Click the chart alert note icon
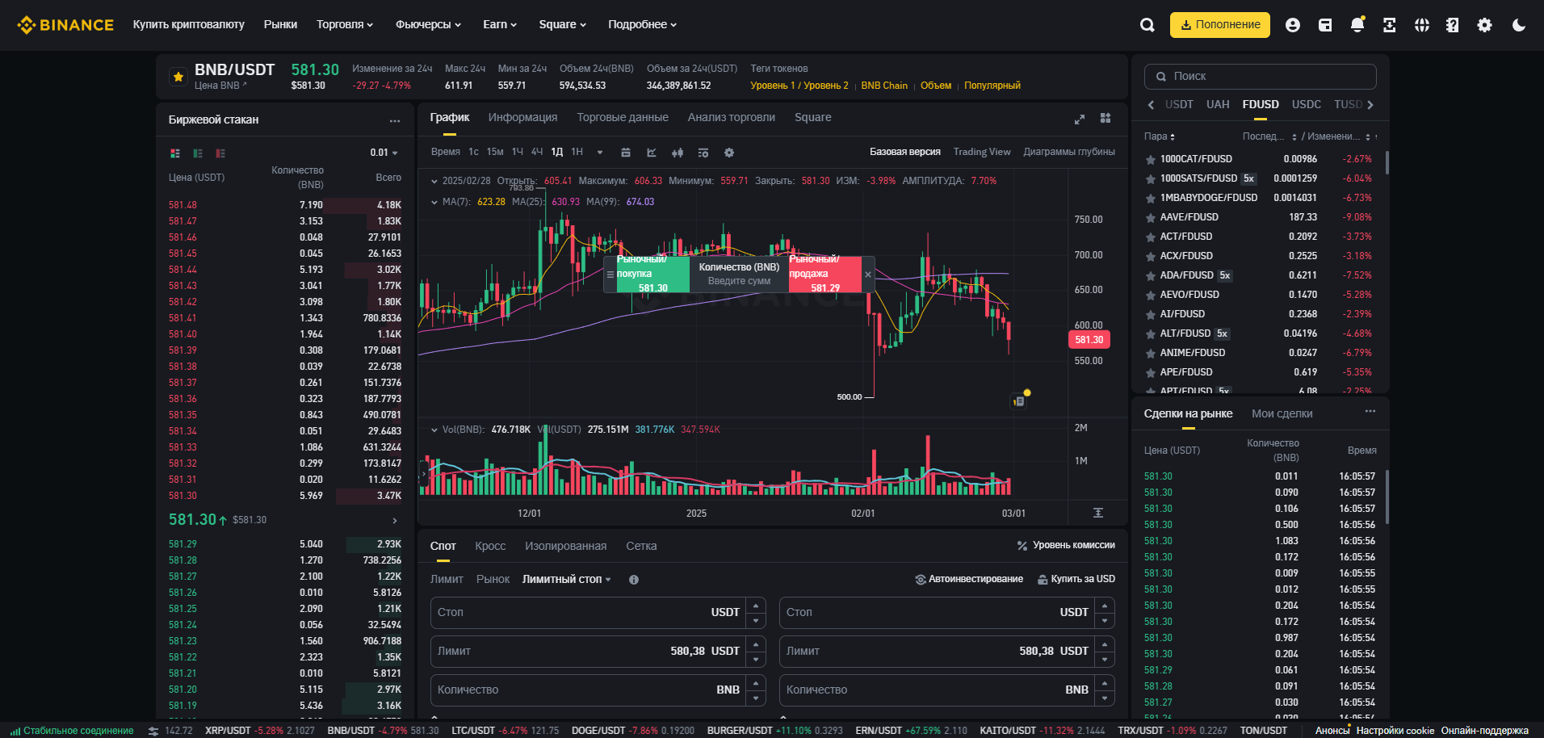The height and width of the screenshot is (738, 1544). coord(1019,400)
